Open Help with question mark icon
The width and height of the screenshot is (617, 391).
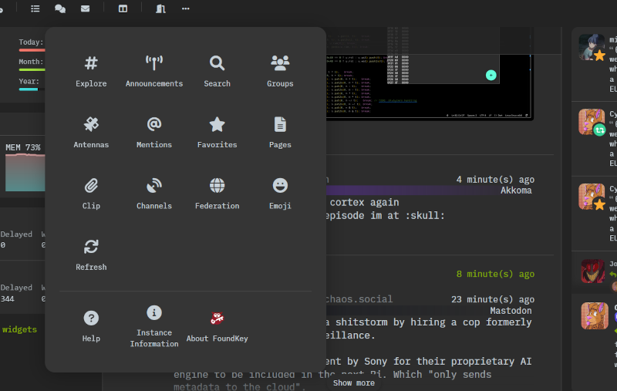click(x=91, y=326)
